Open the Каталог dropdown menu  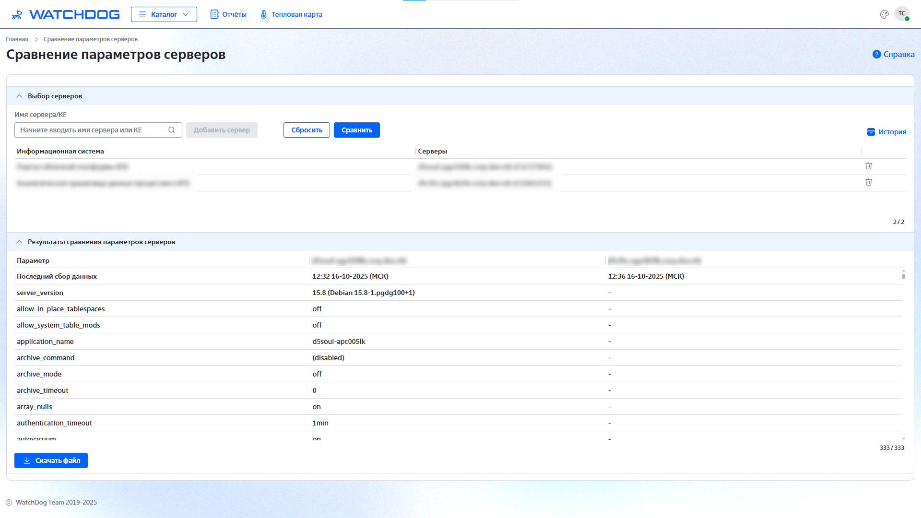click(164, 14)
